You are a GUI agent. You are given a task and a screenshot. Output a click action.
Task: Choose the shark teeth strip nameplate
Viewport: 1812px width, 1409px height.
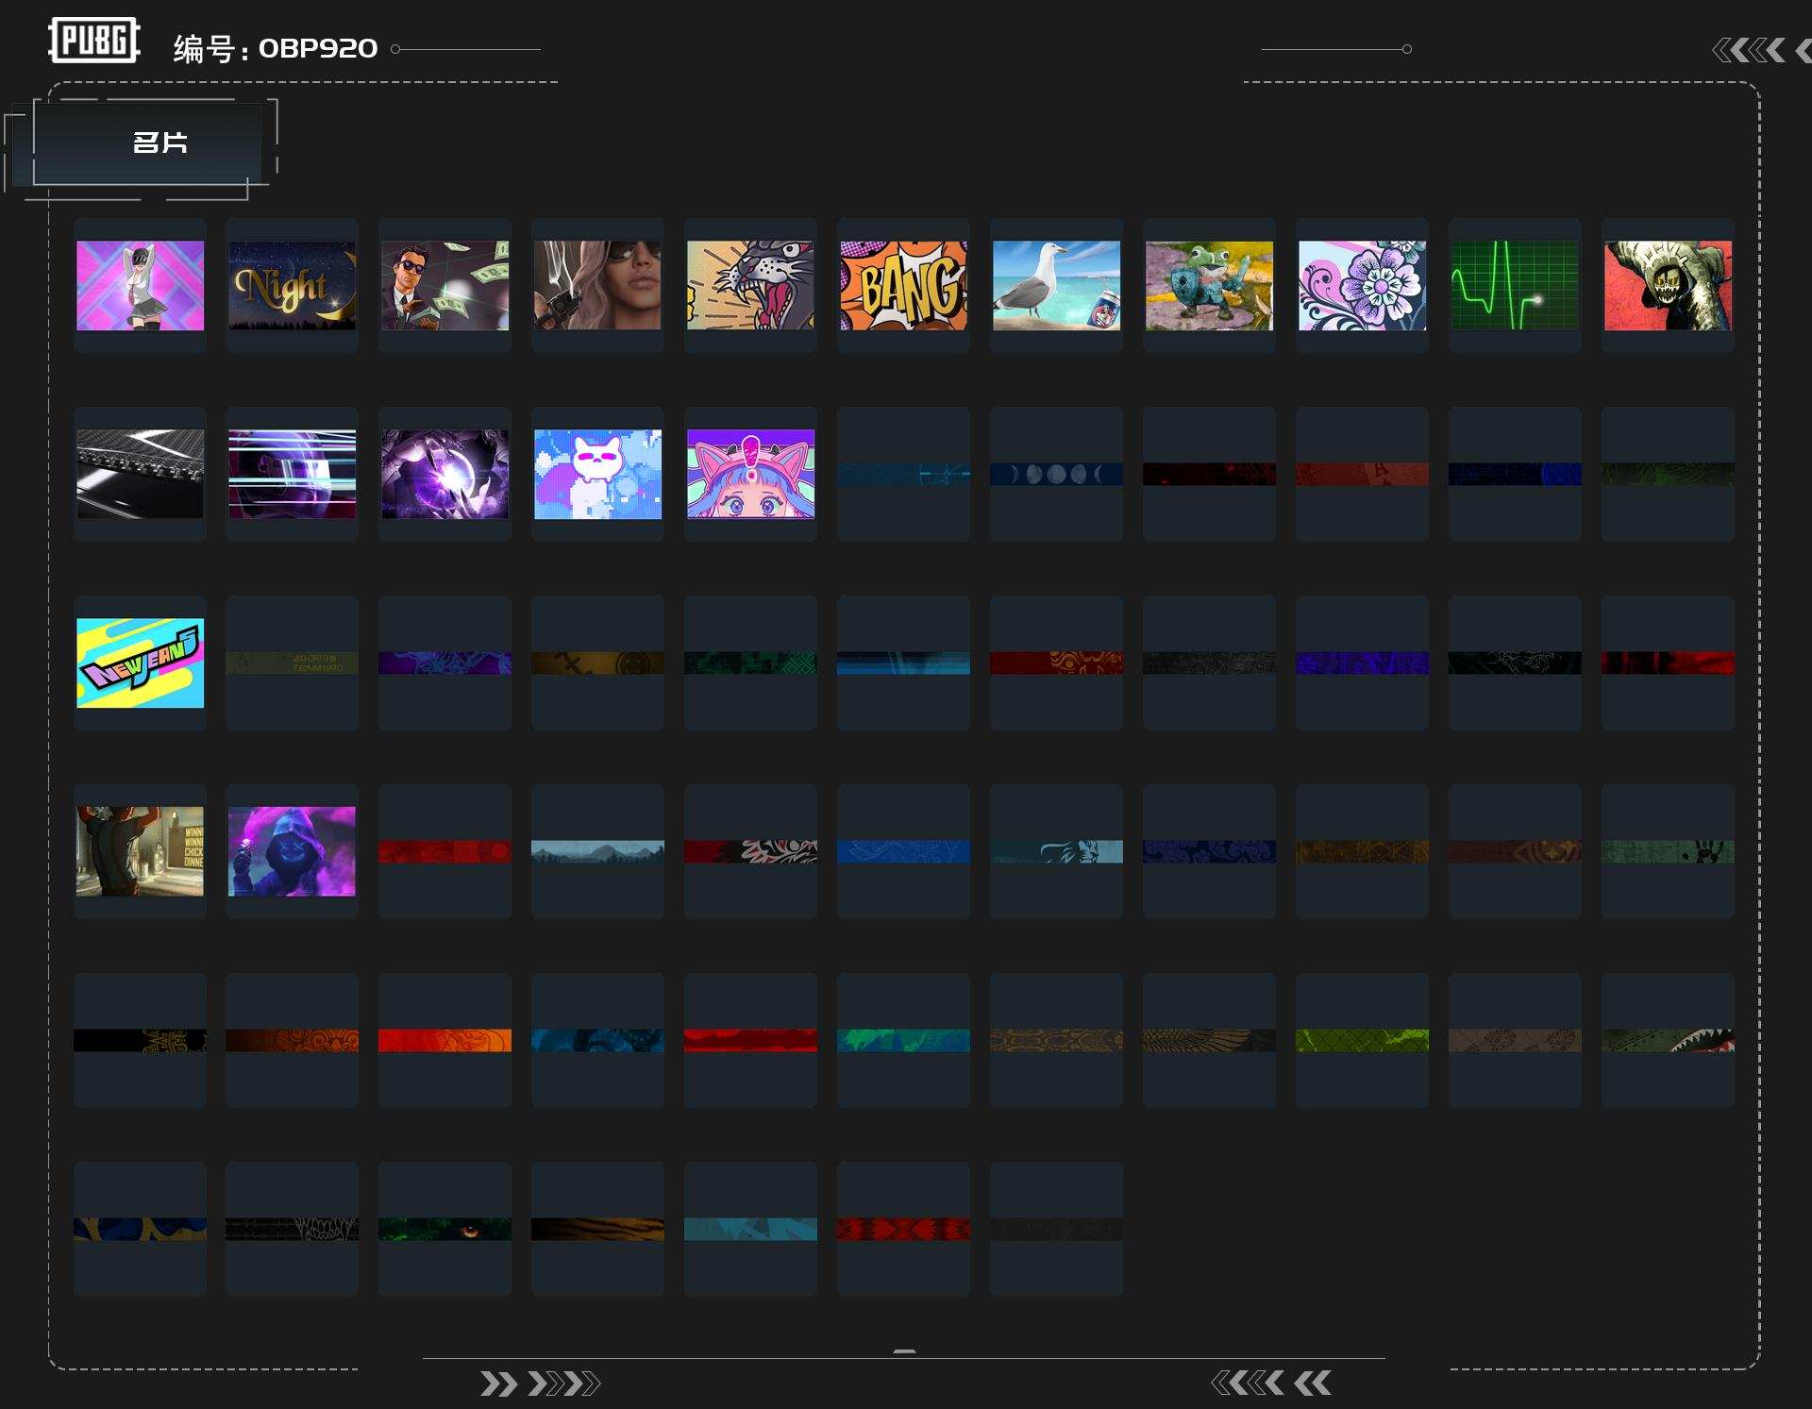(1668, 1040)
